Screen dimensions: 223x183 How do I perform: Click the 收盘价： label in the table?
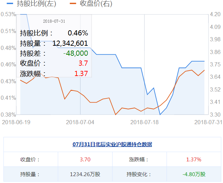[30, 159]
